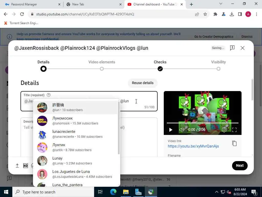Open the tab search dropdown chevron
Viewport: 262px width, 197px height.
point(221,4)
